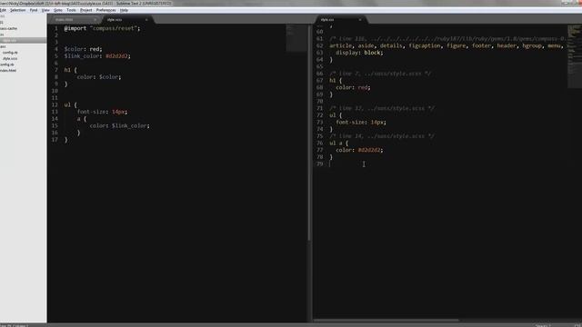Image resolution: width=582 pixels, height=327 pixels.
Task: Click line number 79 in right gutter
Action: (319, 163)
